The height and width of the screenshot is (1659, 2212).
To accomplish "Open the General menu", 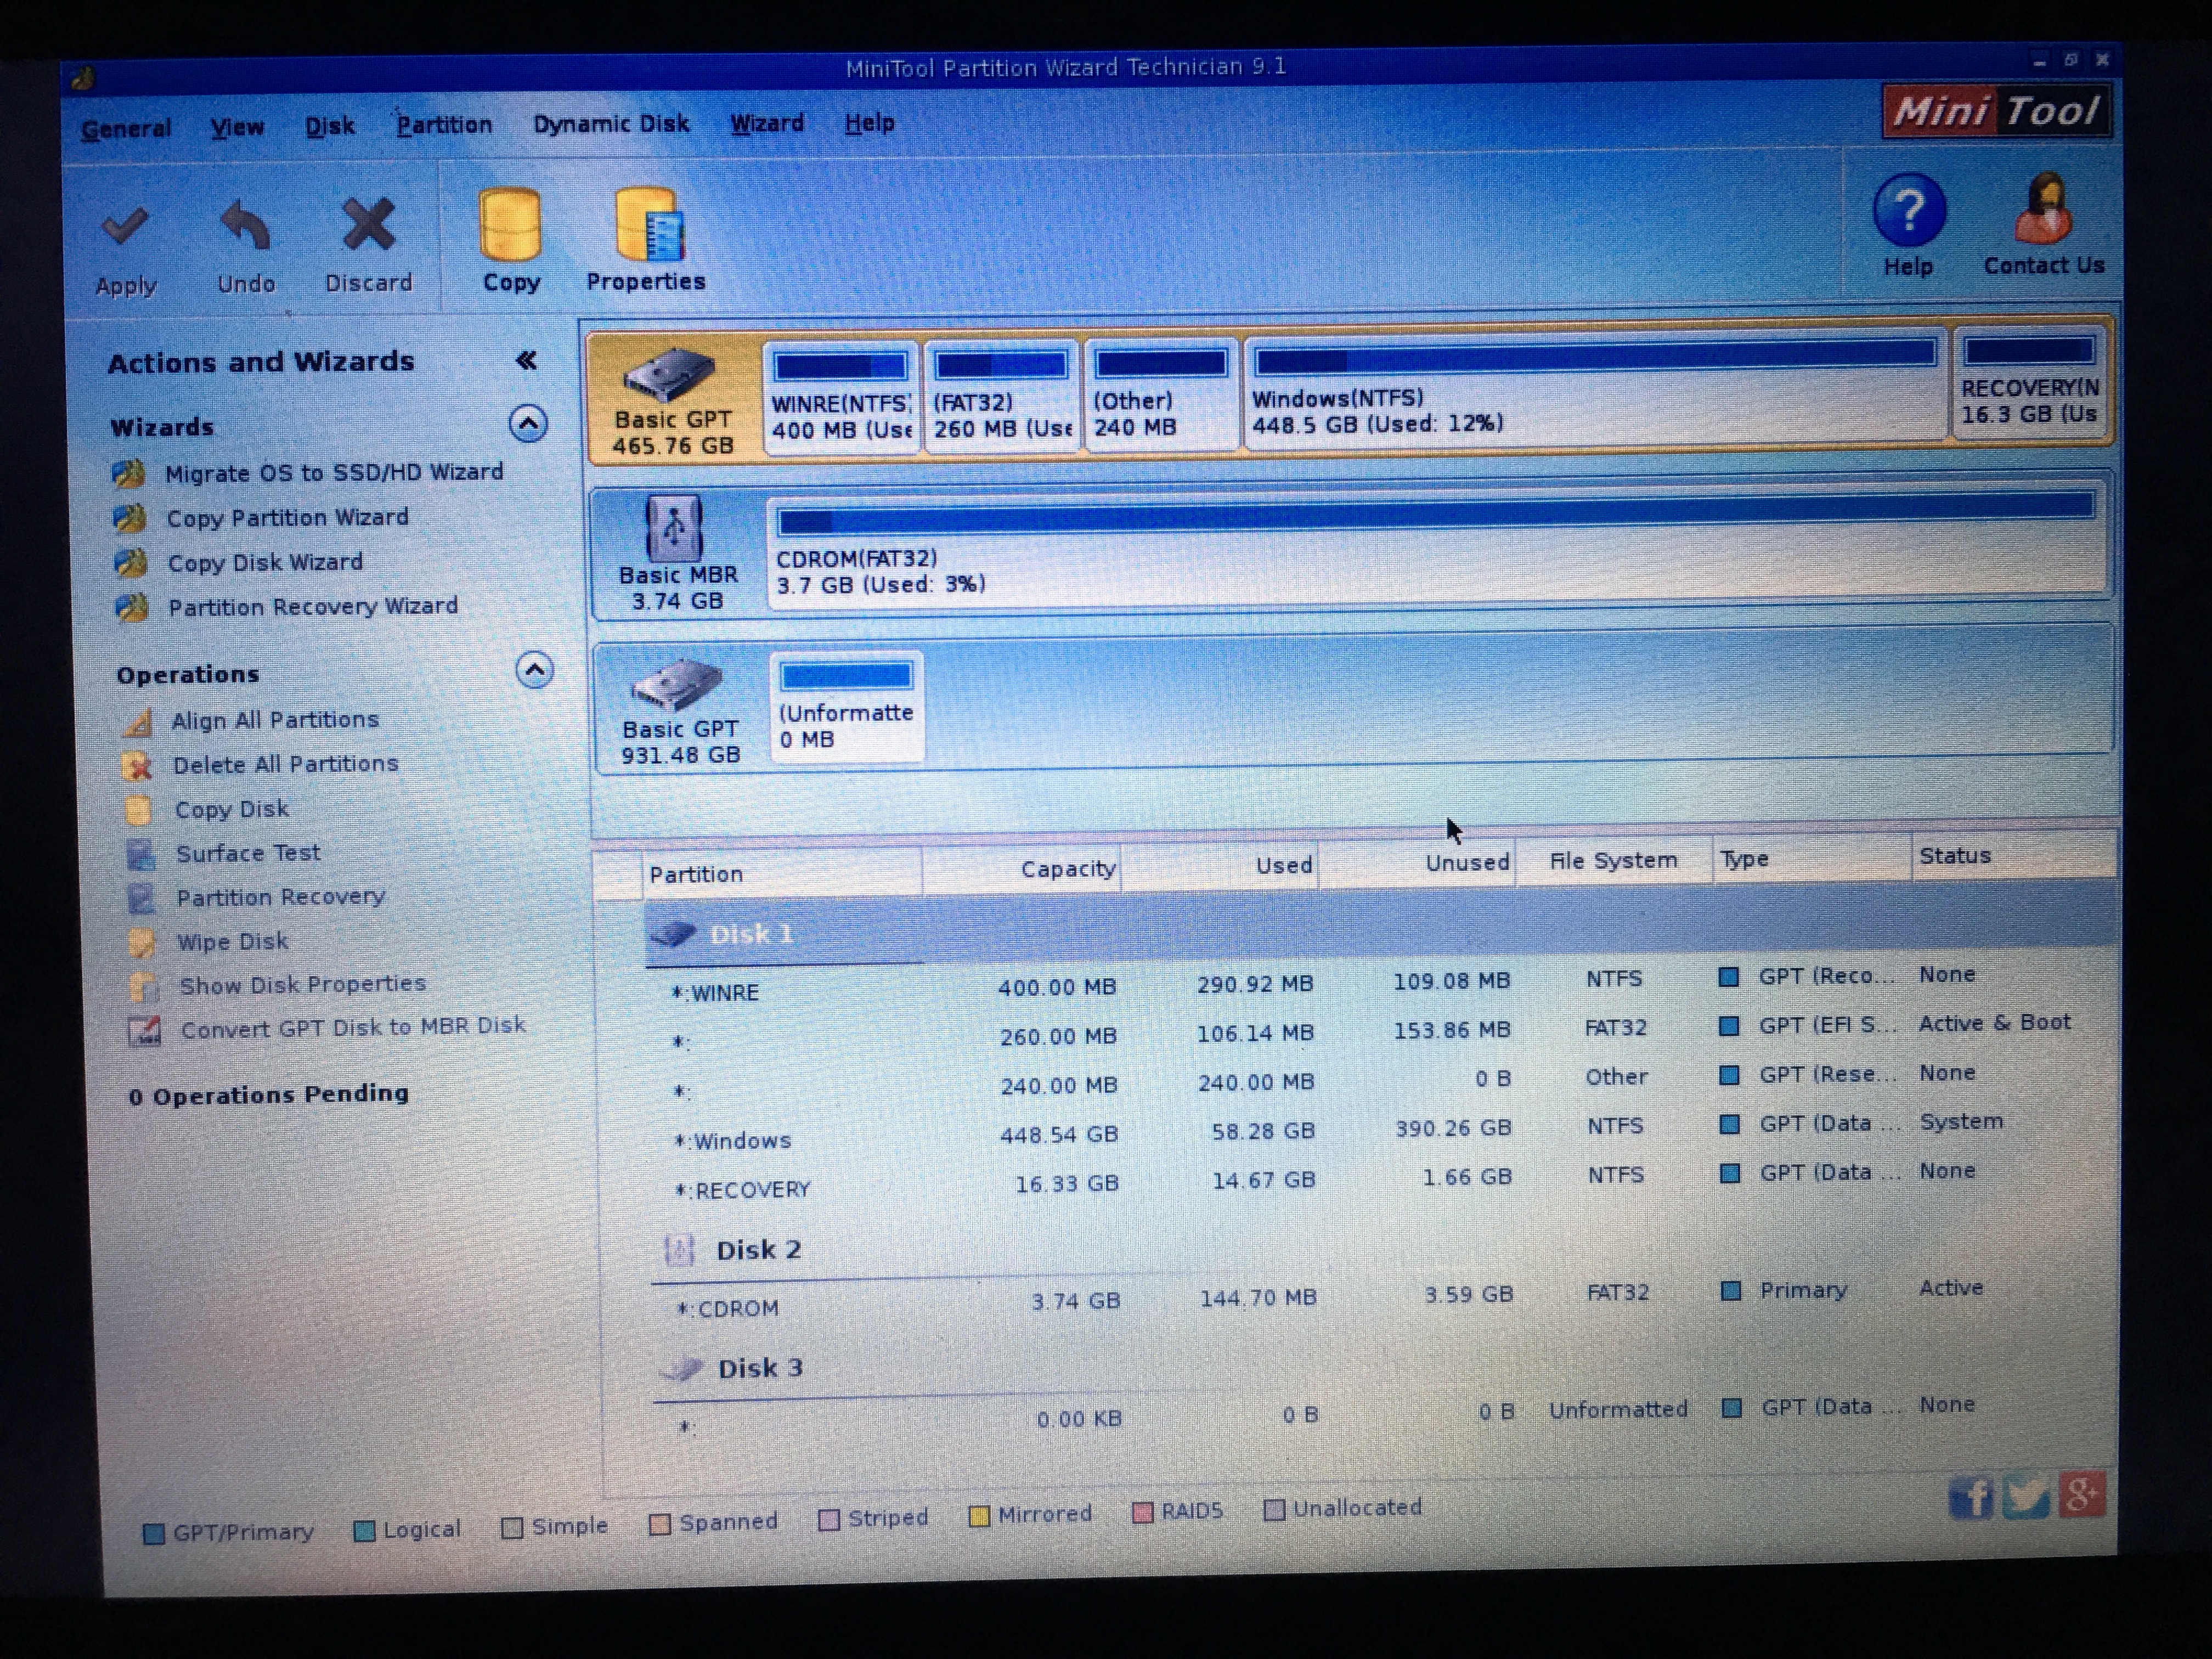I will 126,129.
